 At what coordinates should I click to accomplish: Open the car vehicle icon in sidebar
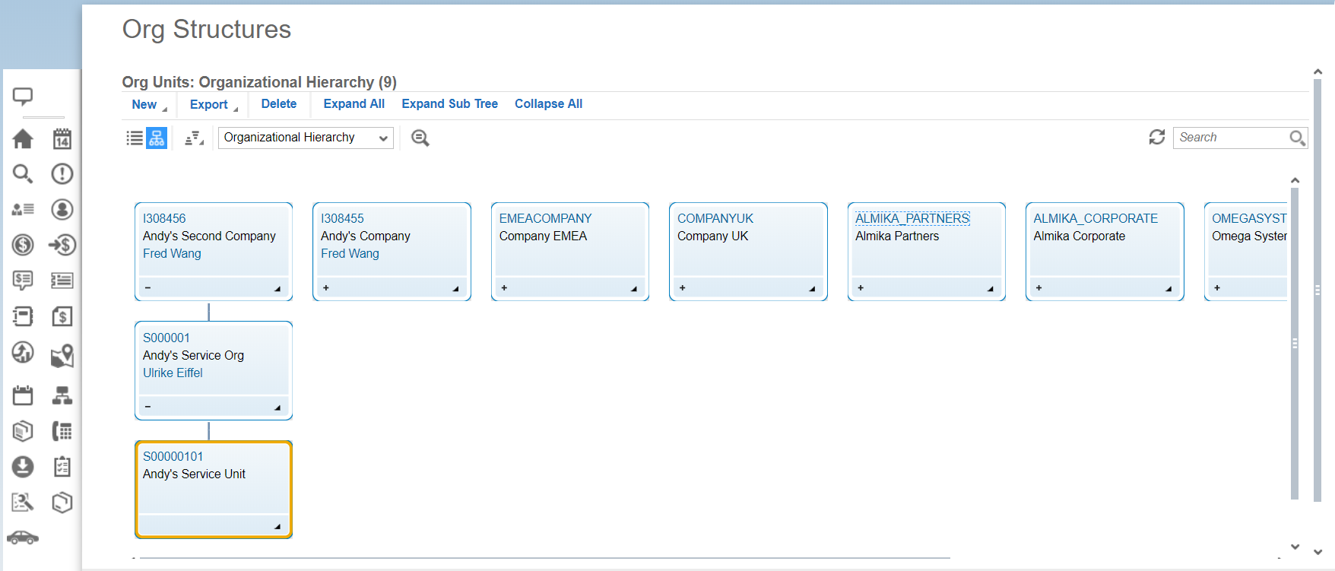pos(23,538)
